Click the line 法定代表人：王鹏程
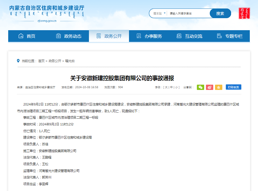The image size is (258, 191). [37, 157]
